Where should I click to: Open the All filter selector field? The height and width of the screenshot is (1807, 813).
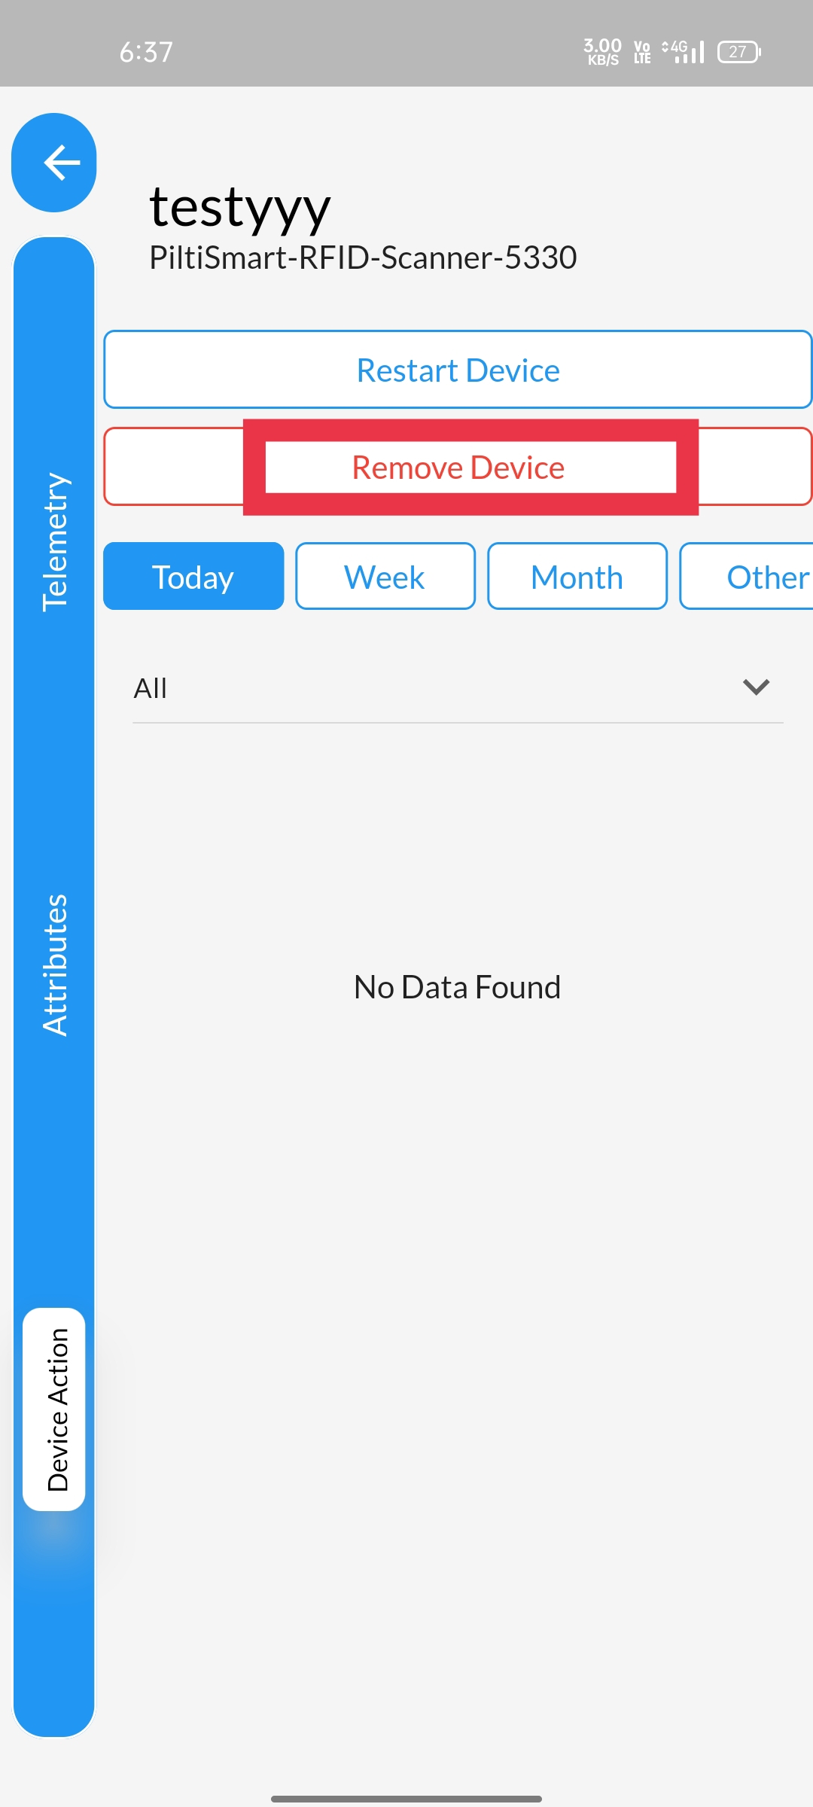458,688
